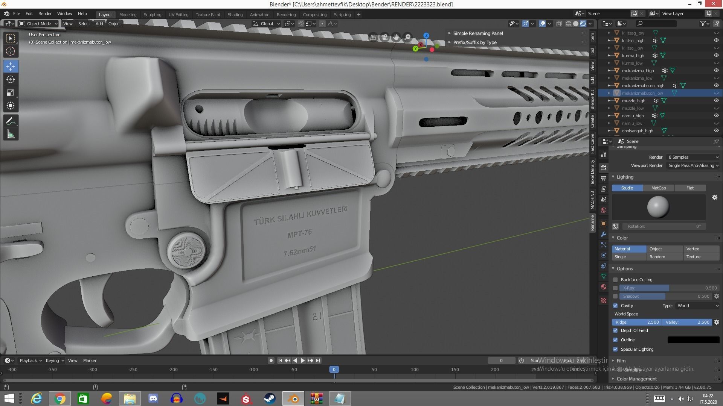Open Blender from the Windows taskbar
The image size is (723, 406).
coord(293,398)
